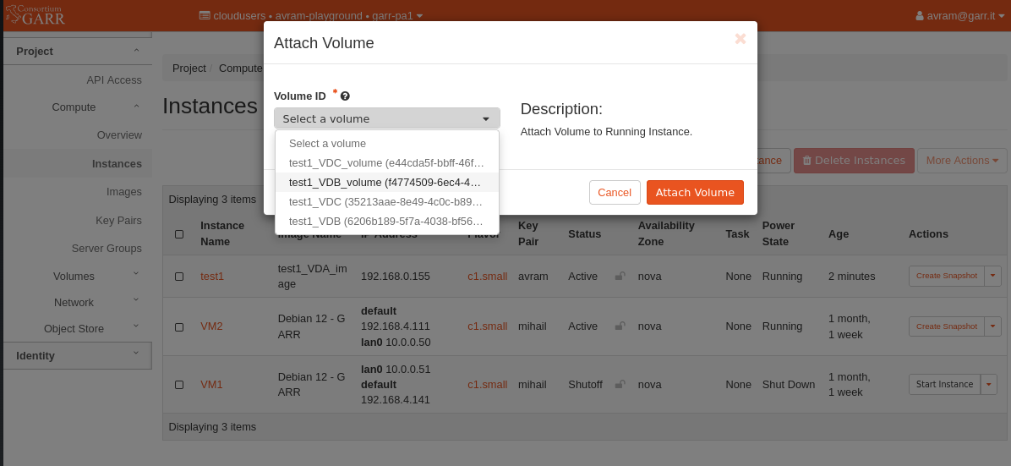This screenshot has width=1011, height=466.
Task: Open the avram@garr.it user menu
Action: pyautogui.click(x=960, y=15)
